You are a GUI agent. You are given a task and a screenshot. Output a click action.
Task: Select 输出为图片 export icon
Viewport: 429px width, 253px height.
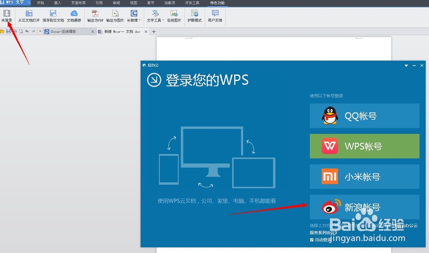[115, 16]
